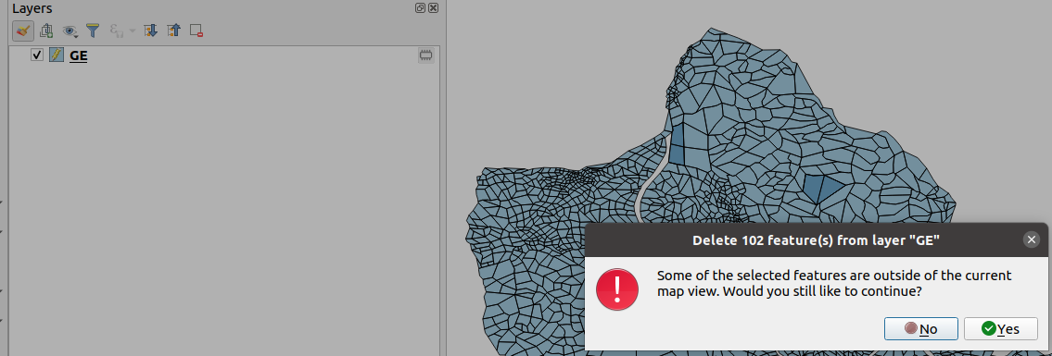Click Yes to confirm deleting features

coord(1000,328)
